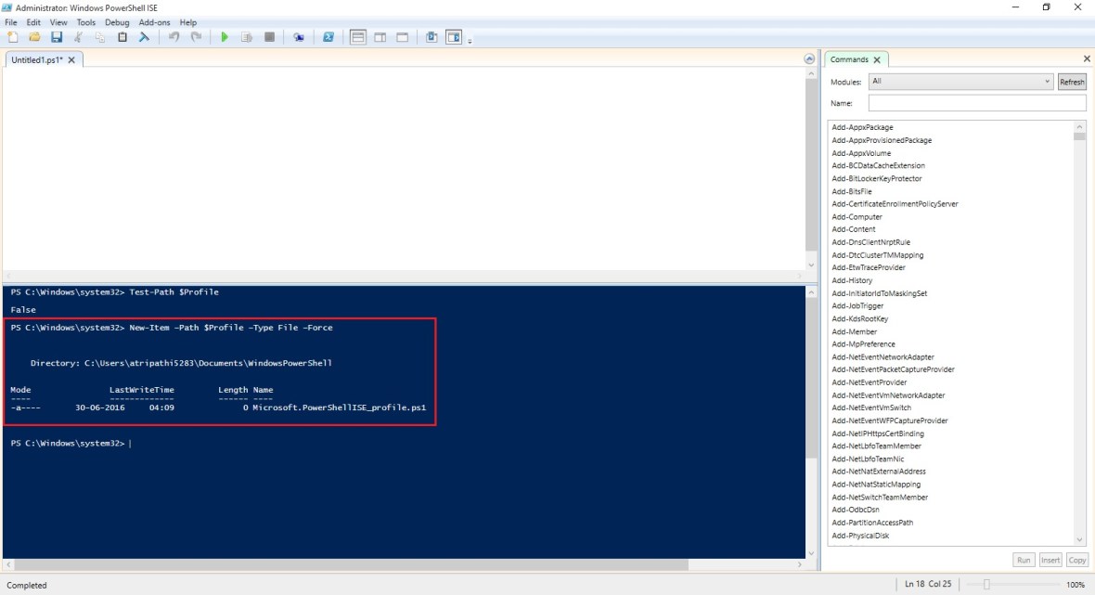Image resolution: width=1095 pixels, height=595 pixels.
Task: Open a script with the folder icon
Action: click(34, 37)
